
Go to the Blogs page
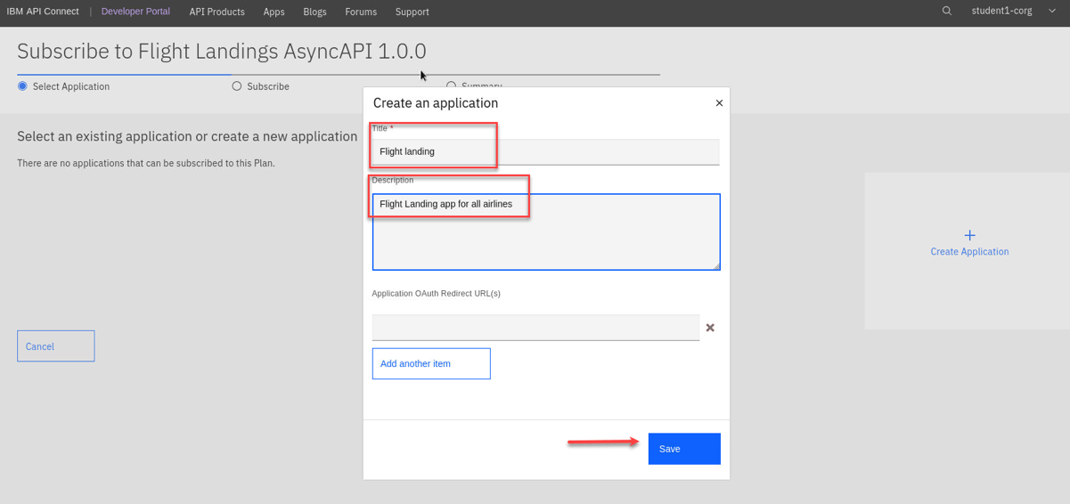(x=314, y=12)
